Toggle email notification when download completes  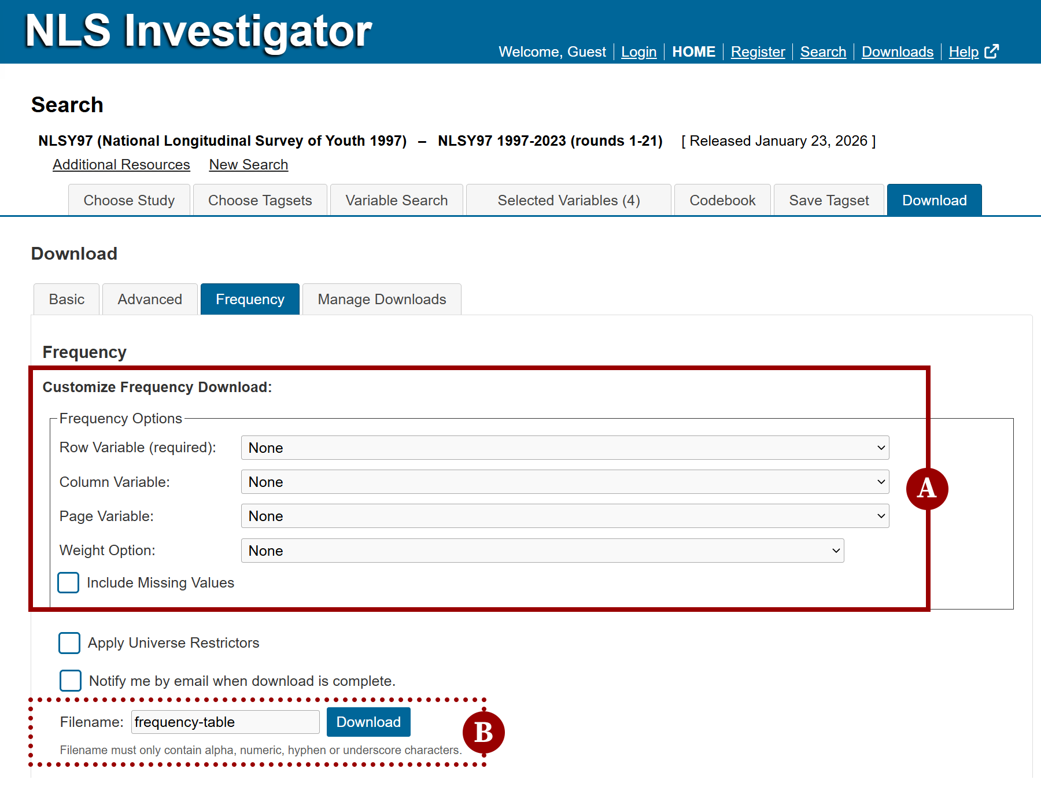[71, 681]
